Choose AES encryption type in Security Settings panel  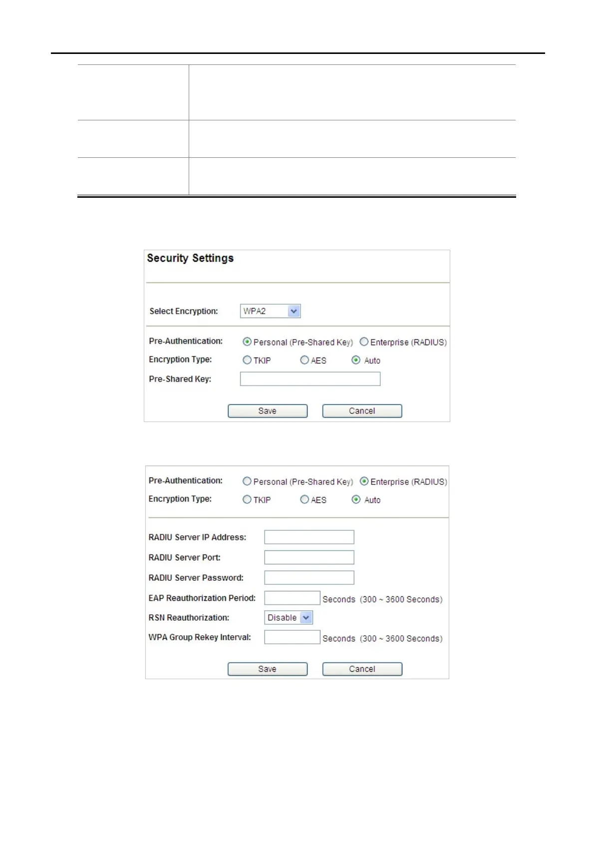pos(304,360)
